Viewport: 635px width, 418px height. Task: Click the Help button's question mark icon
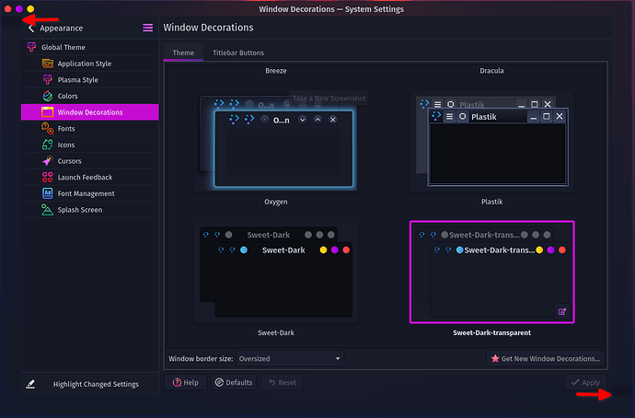click(177, 382)
